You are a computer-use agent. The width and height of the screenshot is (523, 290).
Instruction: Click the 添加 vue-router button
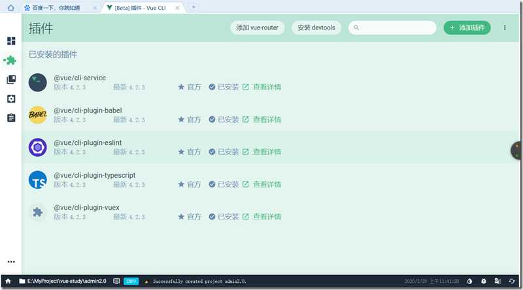[x=257, y=27]
